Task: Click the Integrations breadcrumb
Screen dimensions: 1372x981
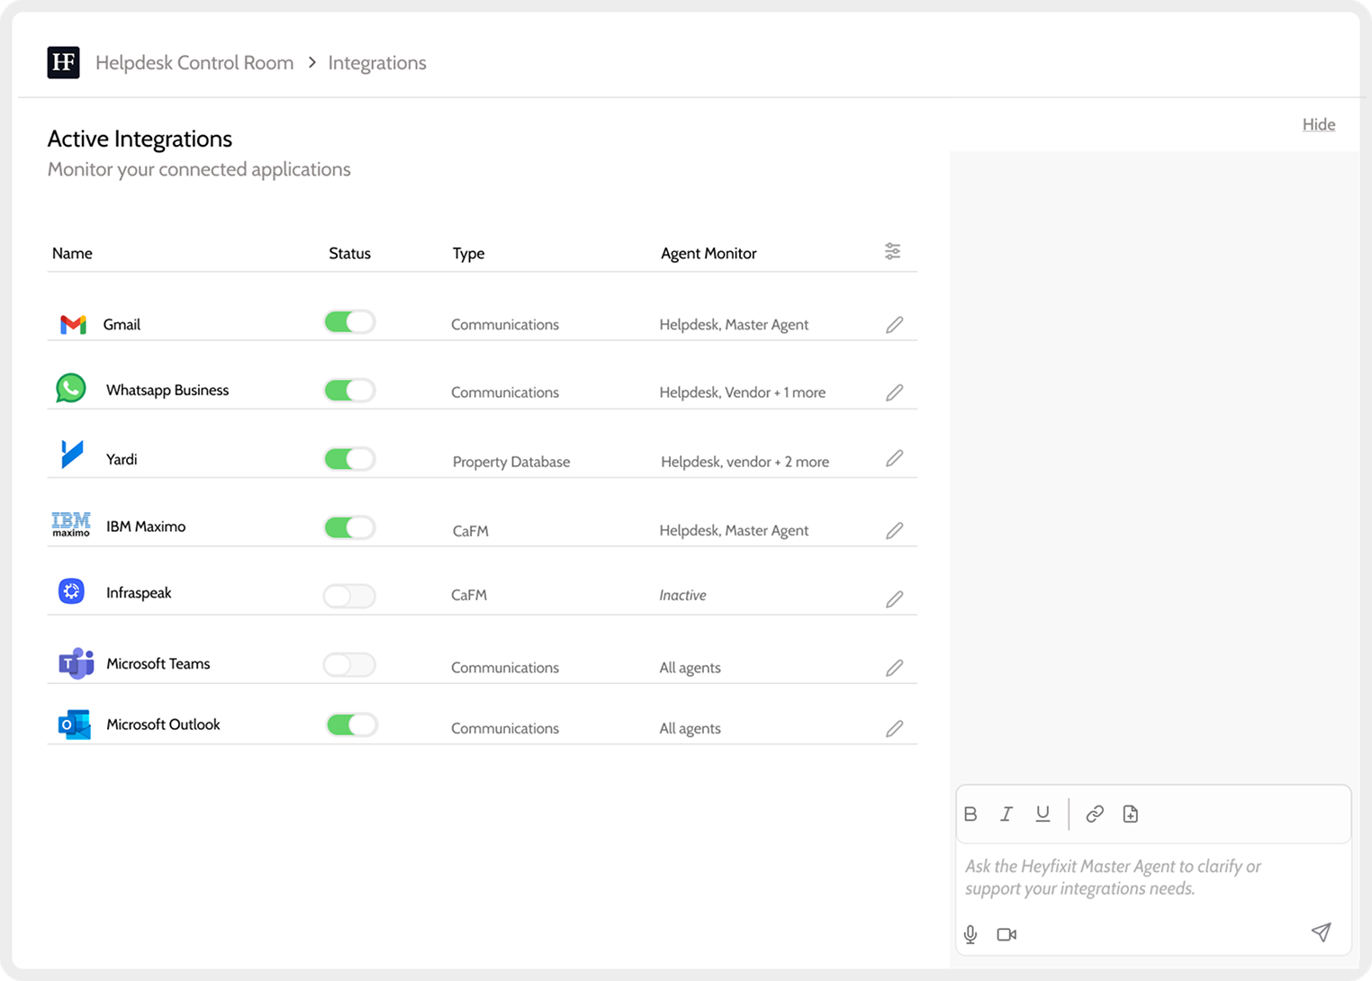Action: (x=377, y=63)
